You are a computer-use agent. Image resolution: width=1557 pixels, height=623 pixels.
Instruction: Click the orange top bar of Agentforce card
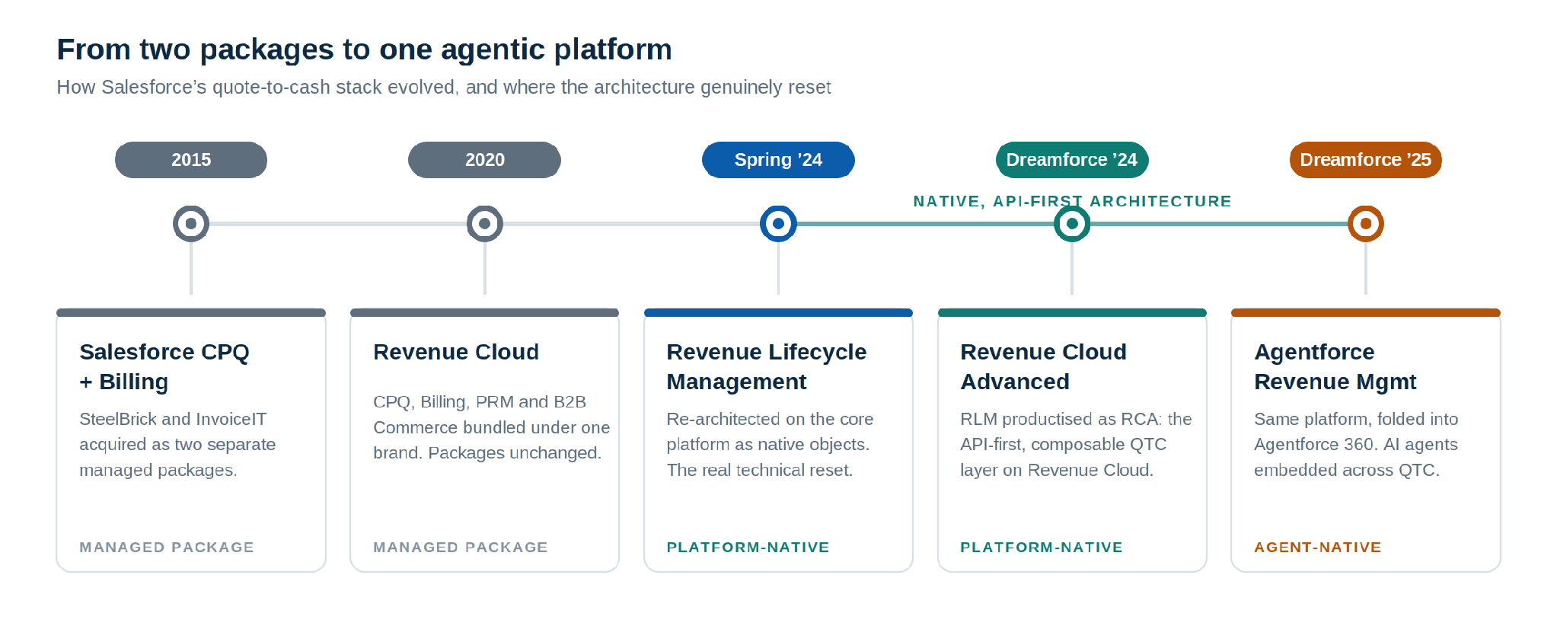(1366, 312)
